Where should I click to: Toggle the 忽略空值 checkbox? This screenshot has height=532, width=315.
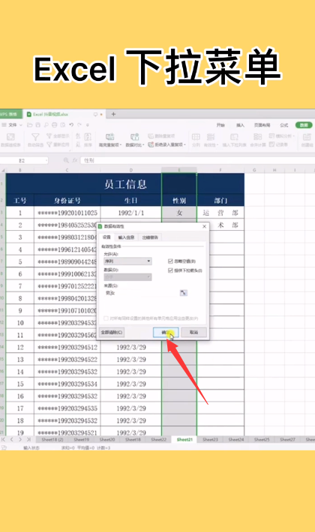point(170,262)
